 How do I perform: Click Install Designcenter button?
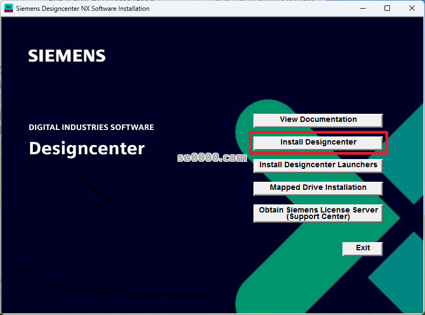[318, 143]
